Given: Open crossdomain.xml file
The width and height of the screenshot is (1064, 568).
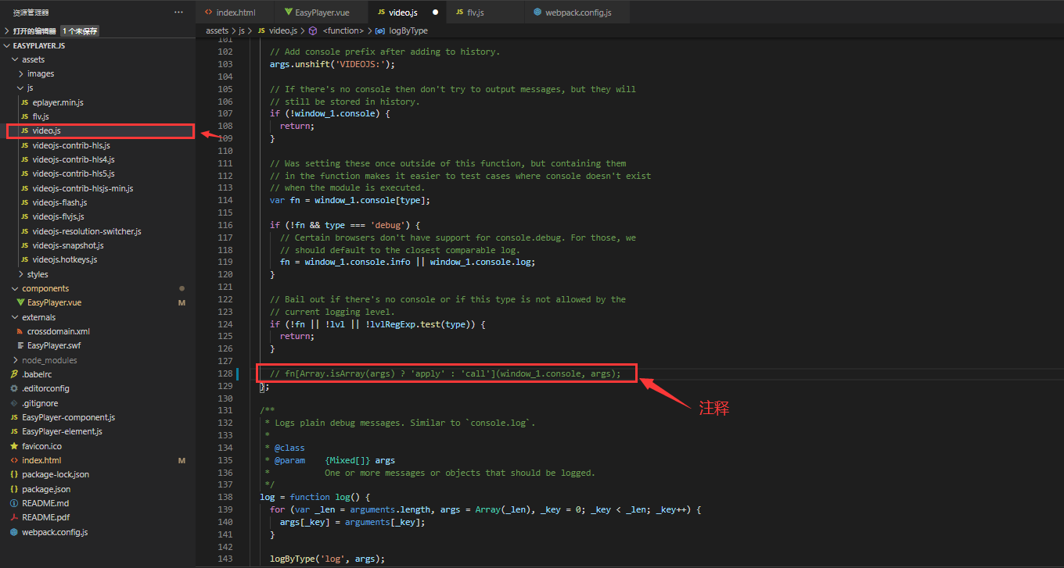Looking at the screenshot, I should tap(59, 331).
